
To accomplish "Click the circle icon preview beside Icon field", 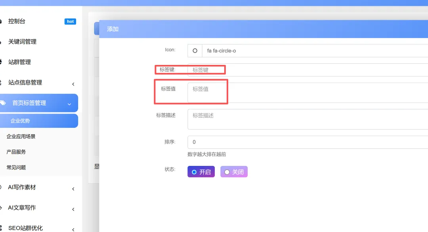I will (195, 51).
